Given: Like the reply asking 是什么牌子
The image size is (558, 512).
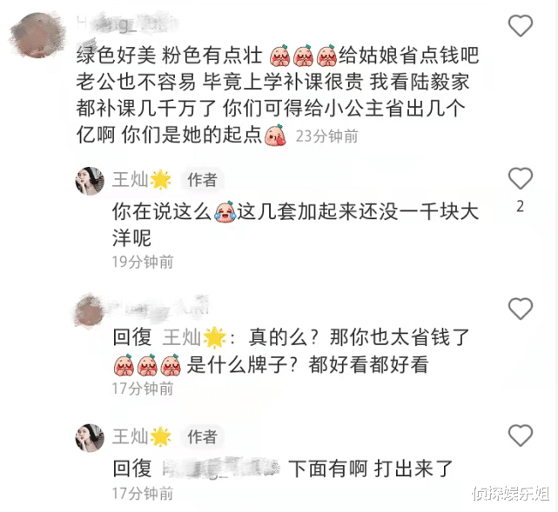Looking at the screenshot, I should [x=521, y=308].
